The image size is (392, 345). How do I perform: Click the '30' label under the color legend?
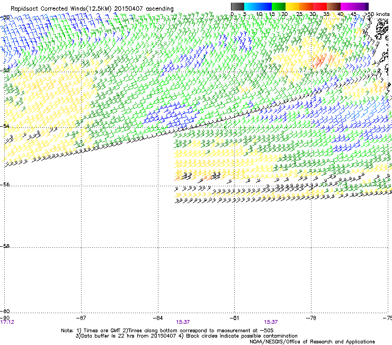click(x=313, y=14)
